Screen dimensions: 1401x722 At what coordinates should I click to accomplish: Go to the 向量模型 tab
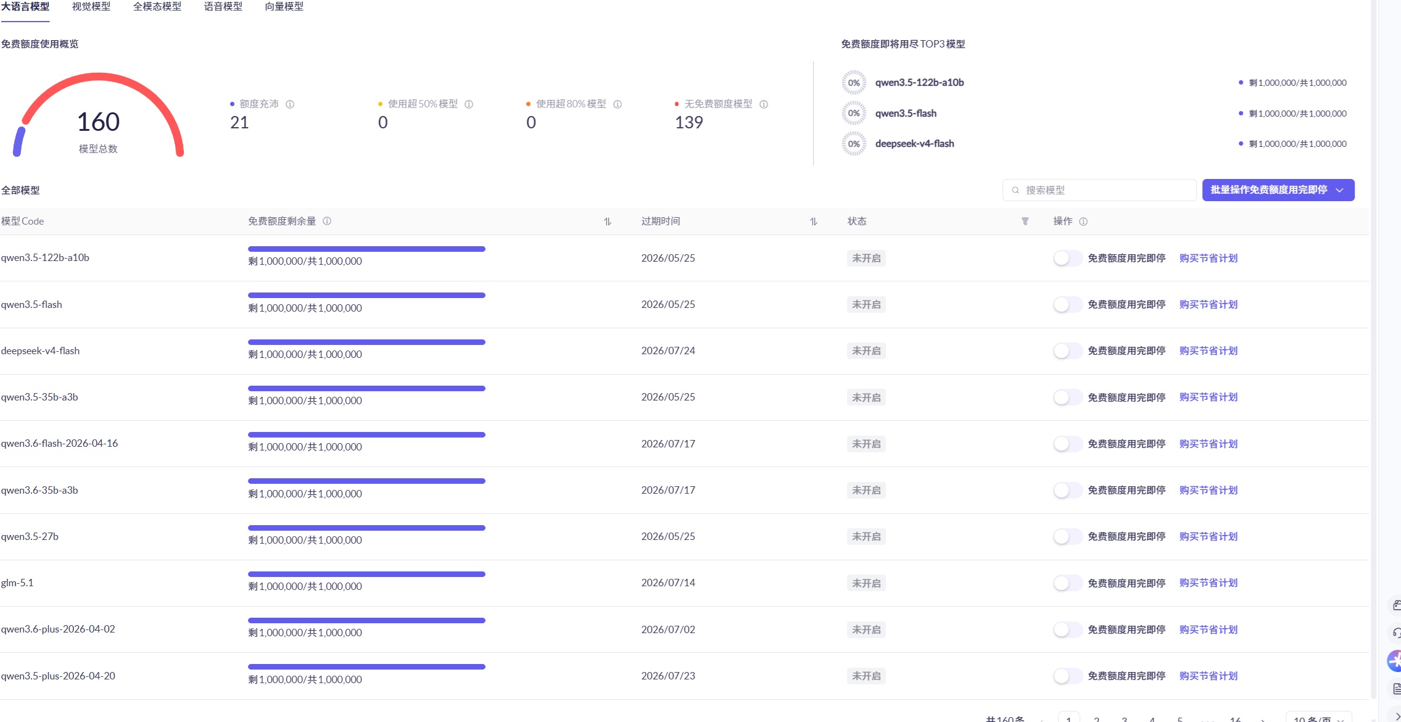tap(284, 7)
